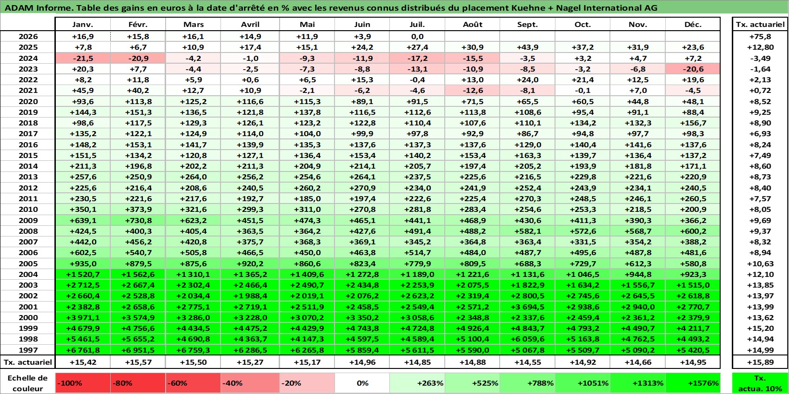
Task: Select the -20% pale red swatch
Action: point(307,383)
